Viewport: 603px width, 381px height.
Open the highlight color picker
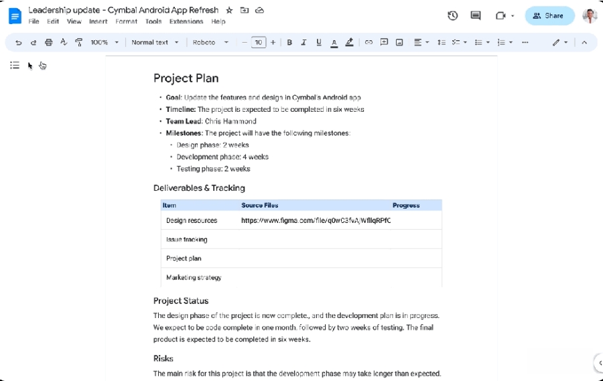(x=349, y=43)
